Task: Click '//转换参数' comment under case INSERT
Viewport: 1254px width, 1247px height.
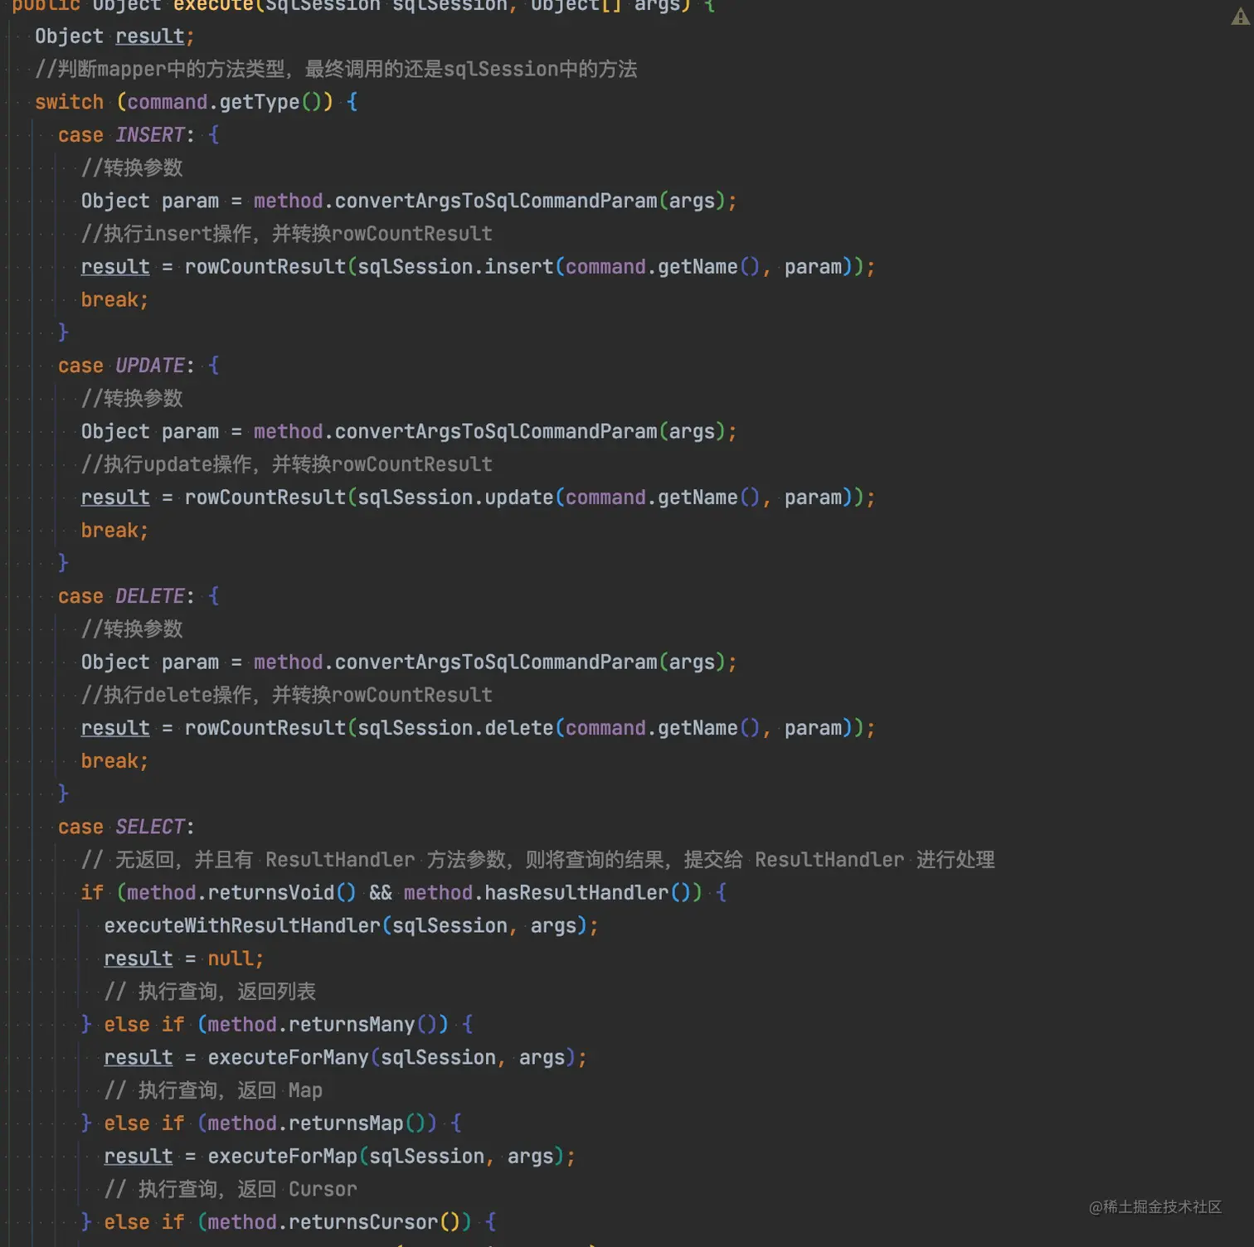Action: tap(132, 167)
